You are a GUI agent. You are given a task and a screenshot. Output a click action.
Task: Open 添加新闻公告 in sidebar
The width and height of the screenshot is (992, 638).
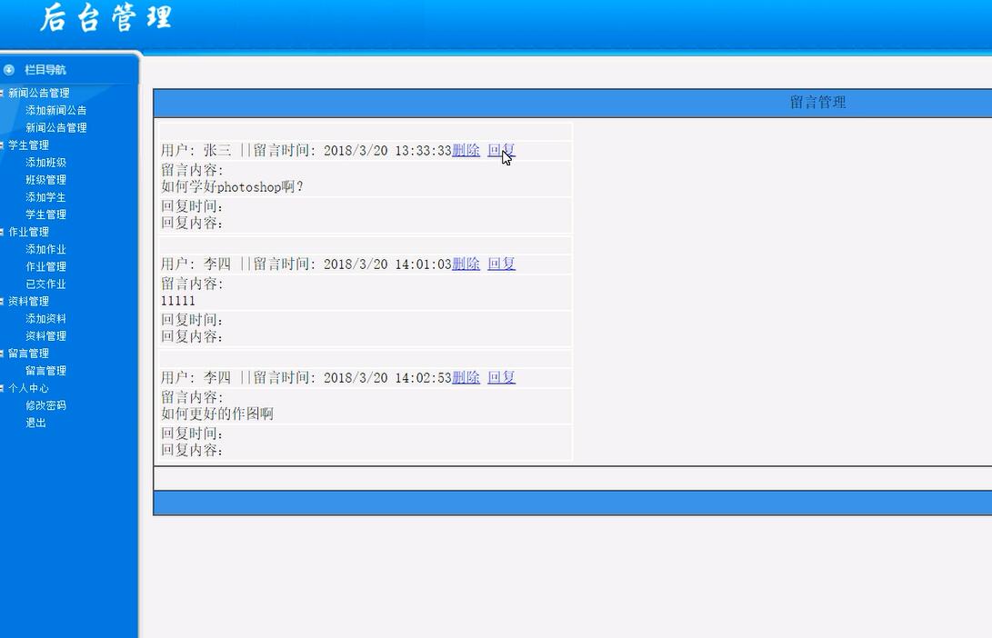coord(56,110)
